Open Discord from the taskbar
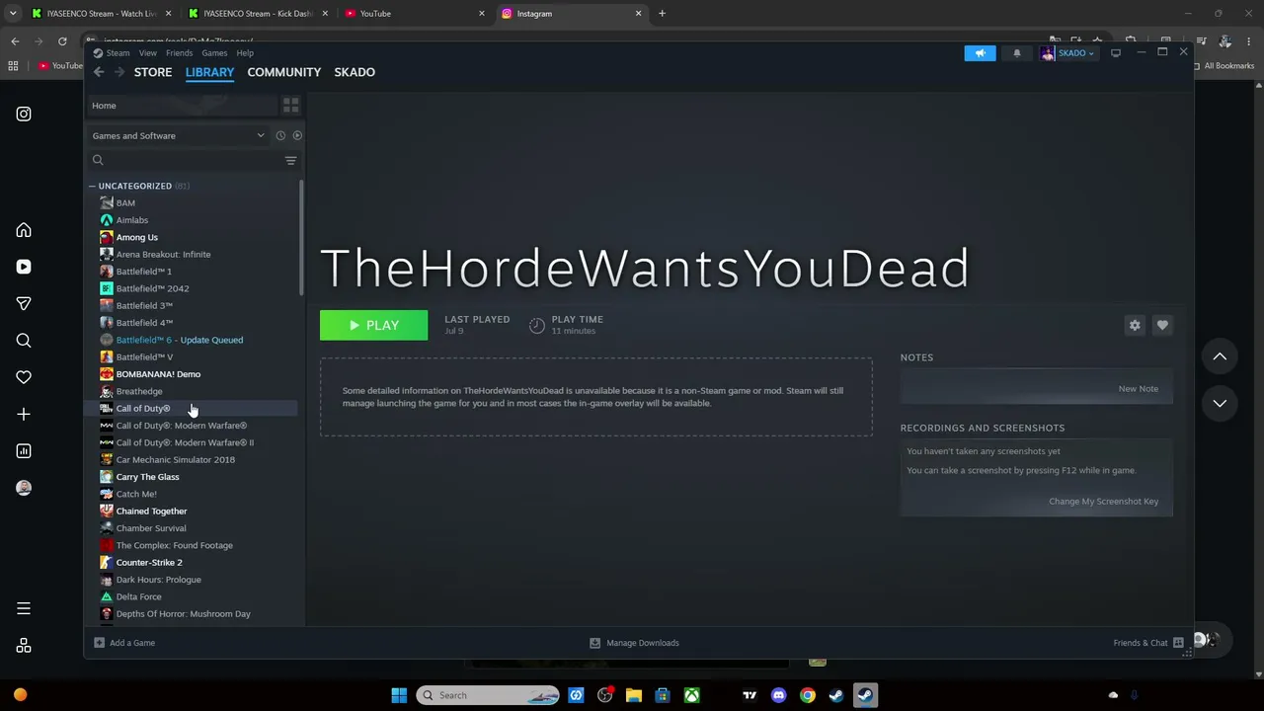Screen dimensions: 1264x711 (778, 695)
